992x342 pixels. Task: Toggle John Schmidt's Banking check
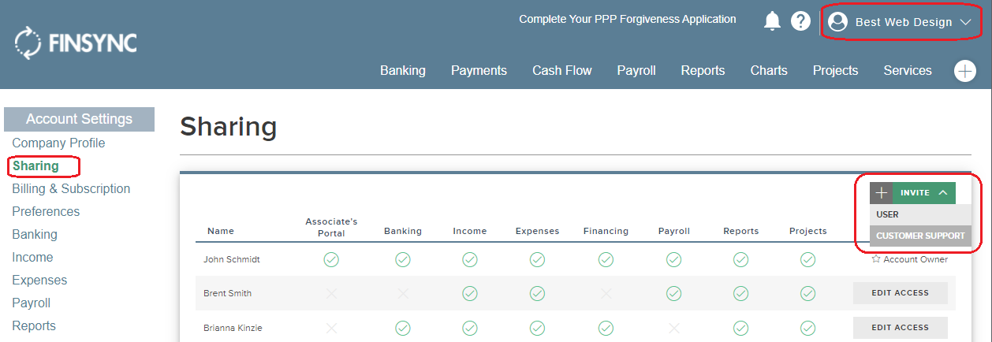[403, 259]
